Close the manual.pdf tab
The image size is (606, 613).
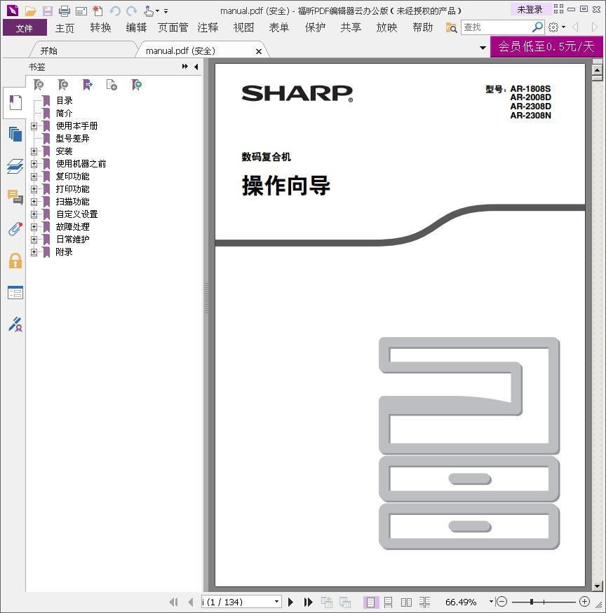tap(258, 51)
